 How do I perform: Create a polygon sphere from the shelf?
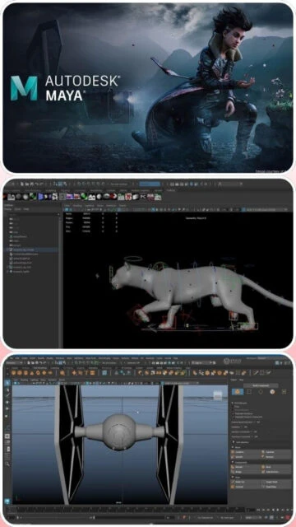pyautogui.click(x=13, y=372)
